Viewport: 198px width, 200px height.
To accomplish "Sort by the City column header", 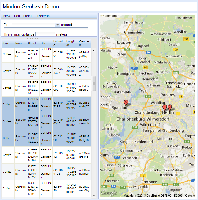I will click(x=46, y=43).
